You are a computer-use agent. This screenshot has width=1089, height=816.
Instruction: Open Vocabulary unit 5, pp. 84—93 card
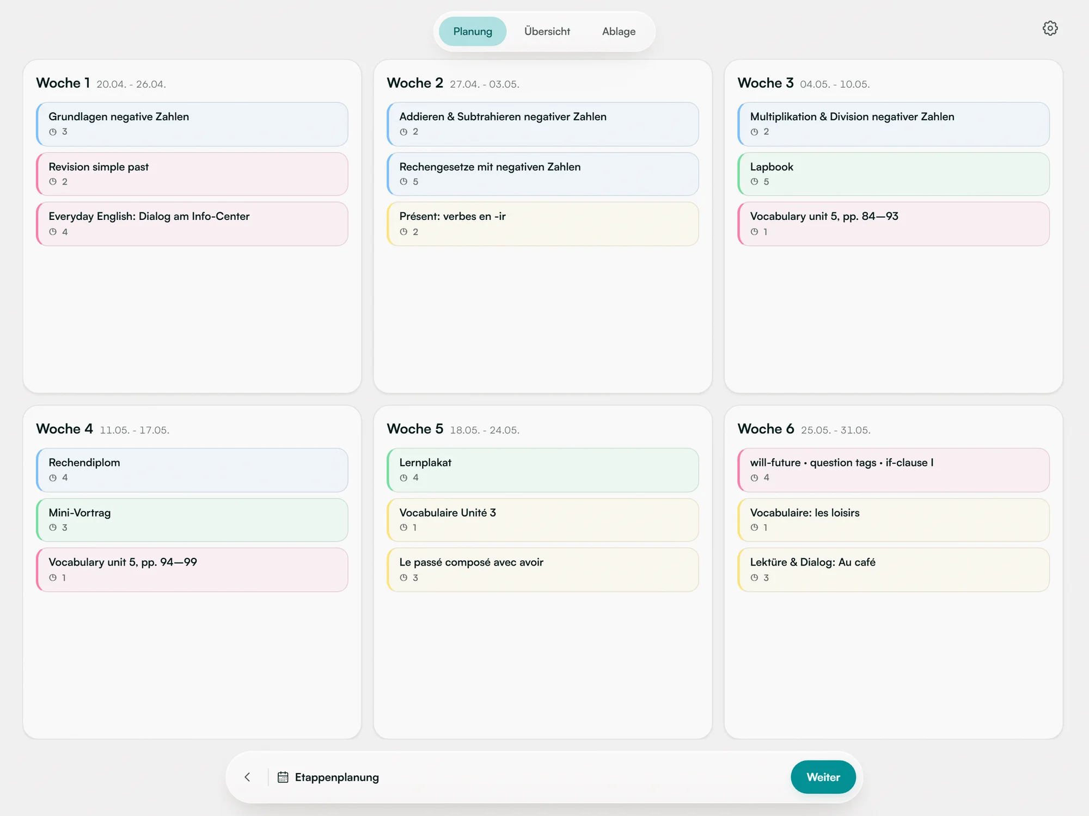click(894, 224)
